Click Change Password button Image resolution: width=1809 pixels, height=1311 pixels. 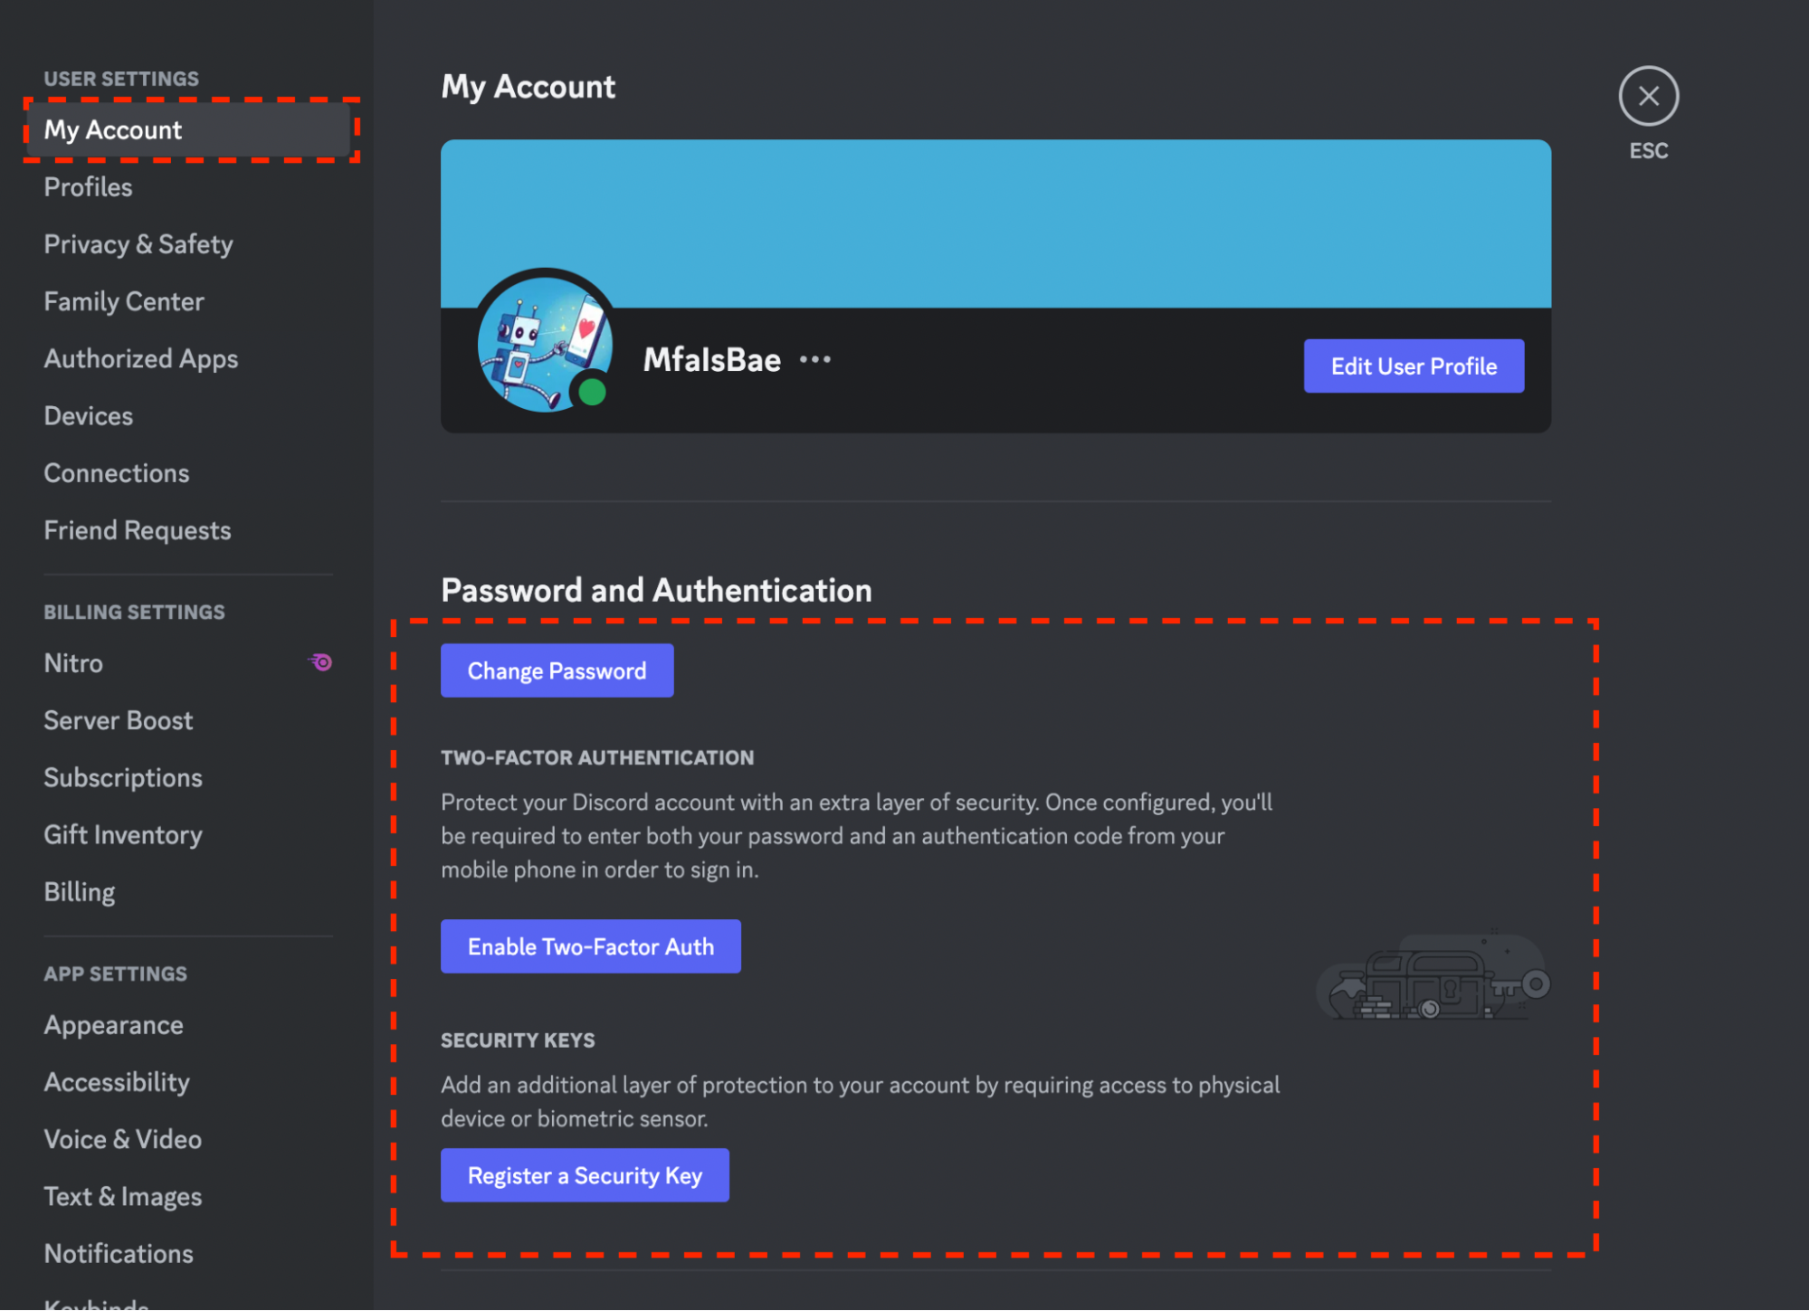point(557,670)
